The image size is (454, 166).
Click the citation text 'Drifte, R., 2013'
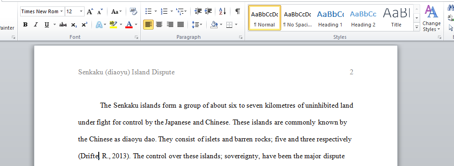(x=104, y=156)
